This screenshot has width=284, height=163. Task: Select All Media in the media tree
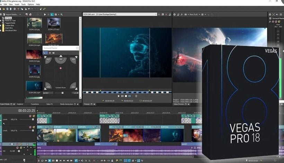point(8,18)
